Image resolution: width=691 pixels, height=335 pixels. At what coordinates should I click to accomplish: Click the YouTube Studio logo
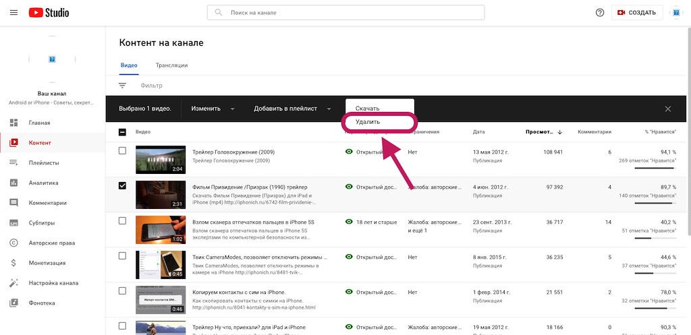click(x=49, y=13)
